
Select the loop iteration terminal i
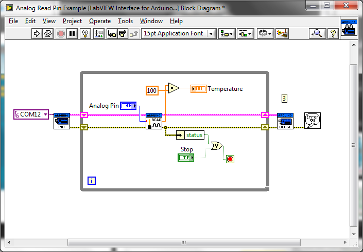point(92,181)
